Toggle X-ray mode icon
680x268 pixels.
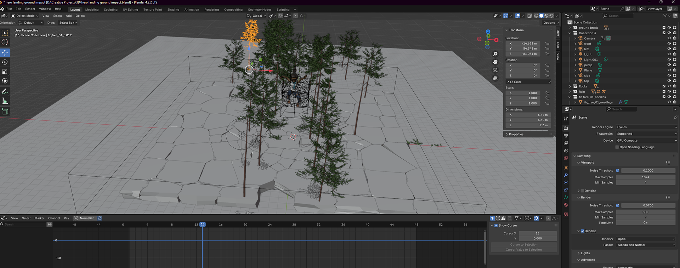pos(529,16)
